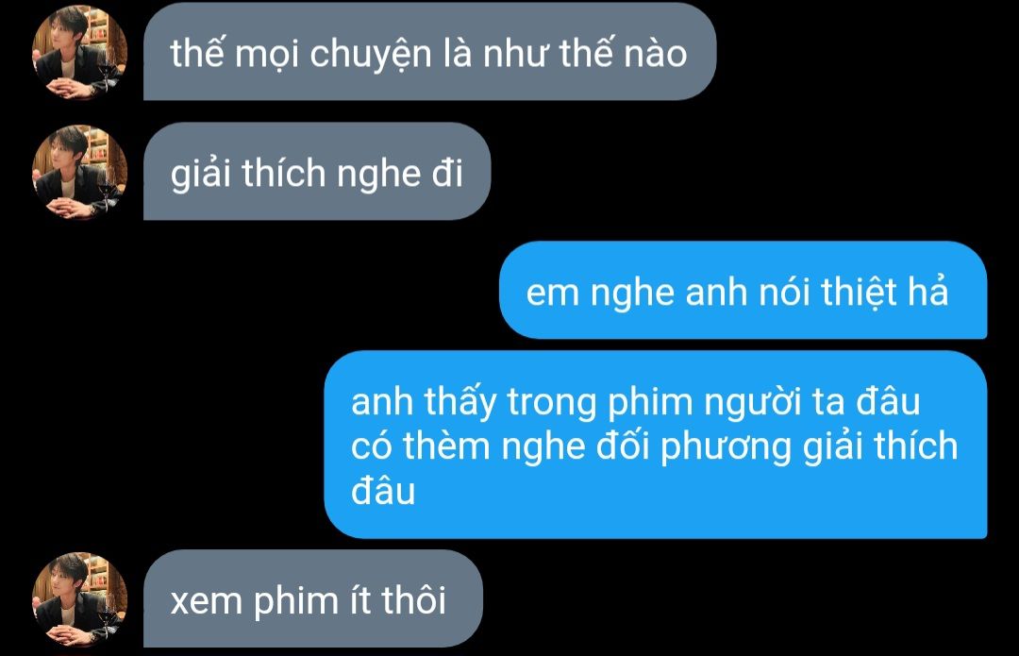The width and height of the screenshot is (1019, 656).
Task: Click the word "người" in the long blue message
Action: [x=753, y=403]
